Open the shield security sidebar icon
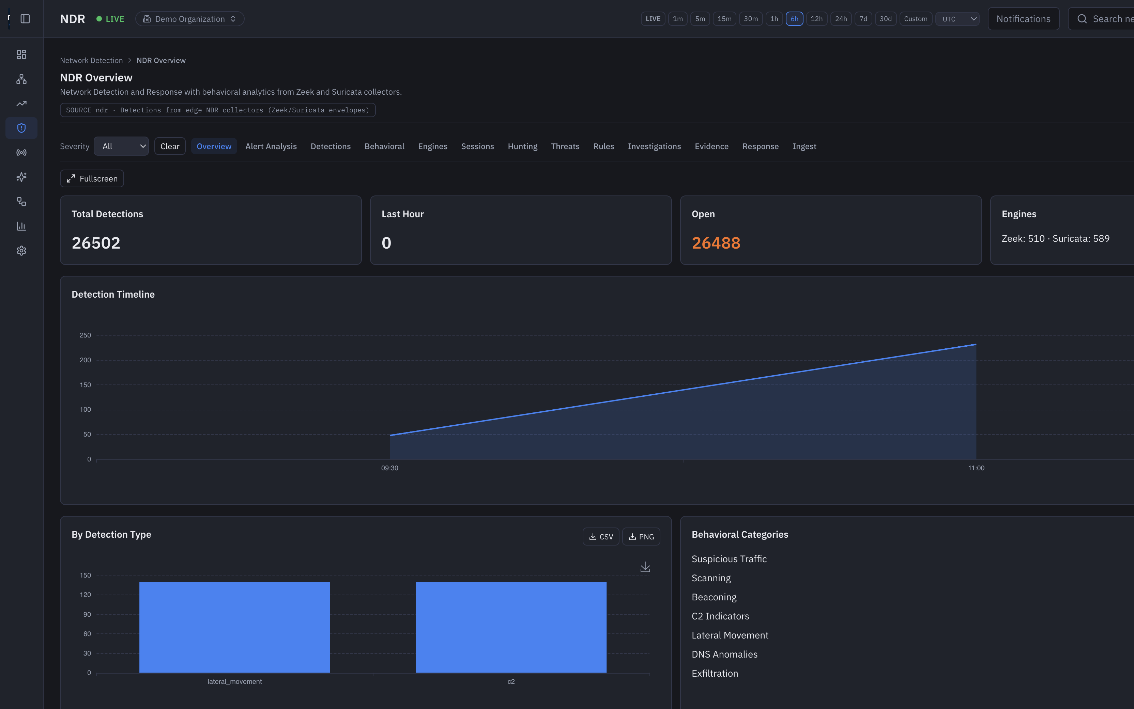The image size is (1134, 709). click(21, 128)
